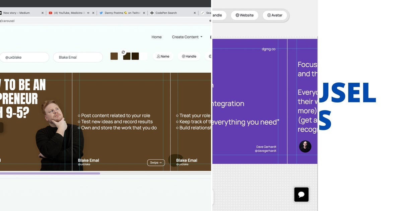Toggle the Website pill with globe icon
Image resolution: width=402 pixels, height=211 pixels.
click(245, 15)
